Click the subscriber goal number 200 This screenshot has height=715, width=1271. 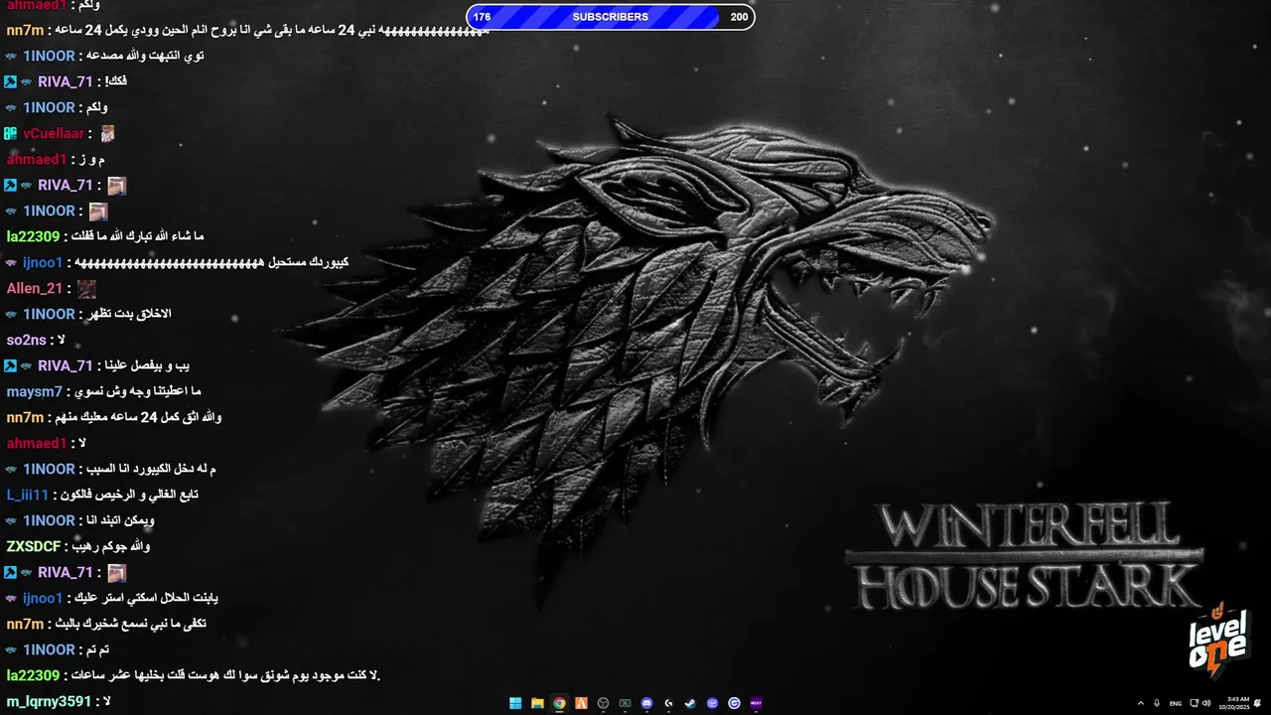(739, 17)
